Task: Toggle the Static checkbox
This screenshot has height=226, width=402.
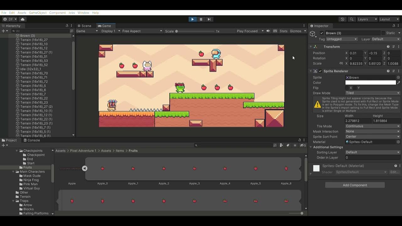Action: tap(383, 33)
